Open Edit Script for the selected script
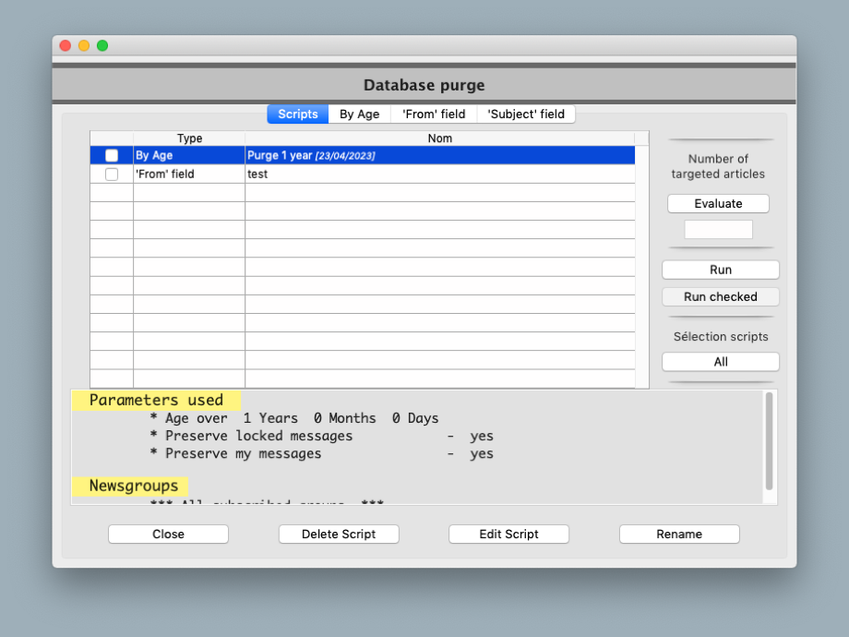 click(x=508, y=535)
